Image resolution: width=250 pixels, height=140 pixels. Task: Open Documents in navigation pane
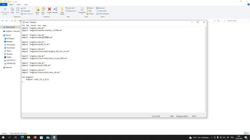coord(9,45)
